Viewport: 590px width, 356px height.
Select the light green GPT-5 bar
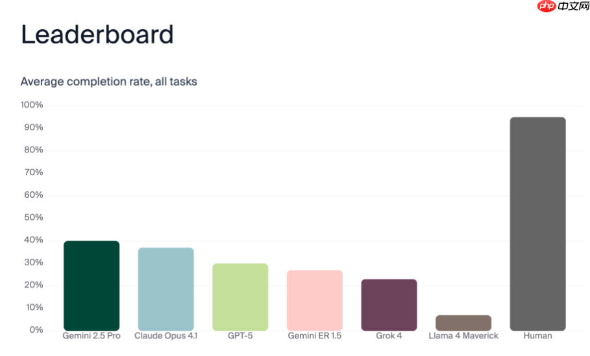pos(240,296)
